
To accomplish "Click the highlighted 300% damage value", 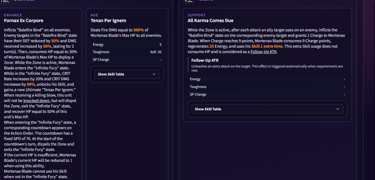I will [138, 30].
